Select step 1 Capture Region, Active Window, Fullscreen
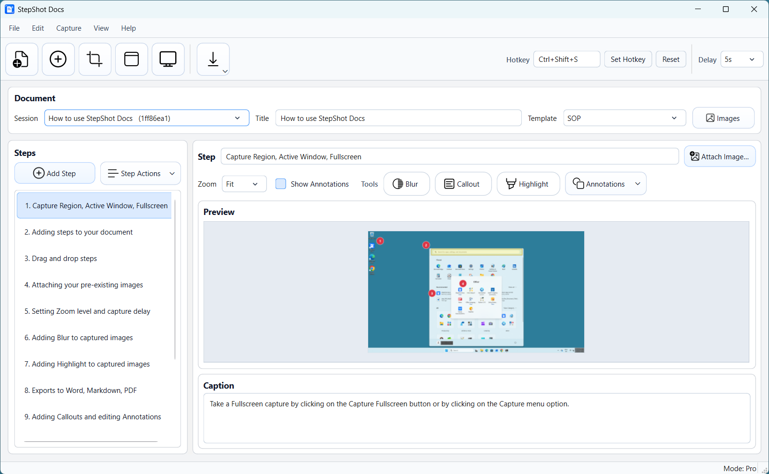 [x=94, y=205]
